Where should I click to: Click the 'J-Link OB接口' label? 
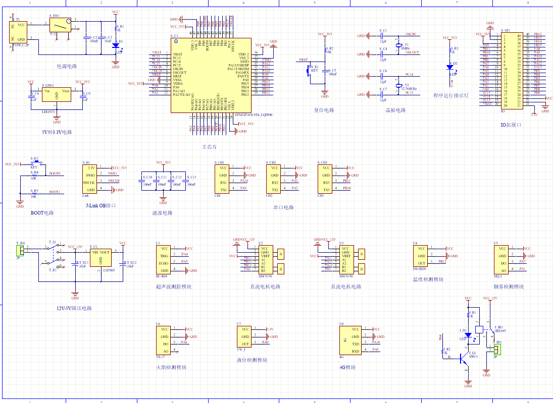click(x=101, y=205)
